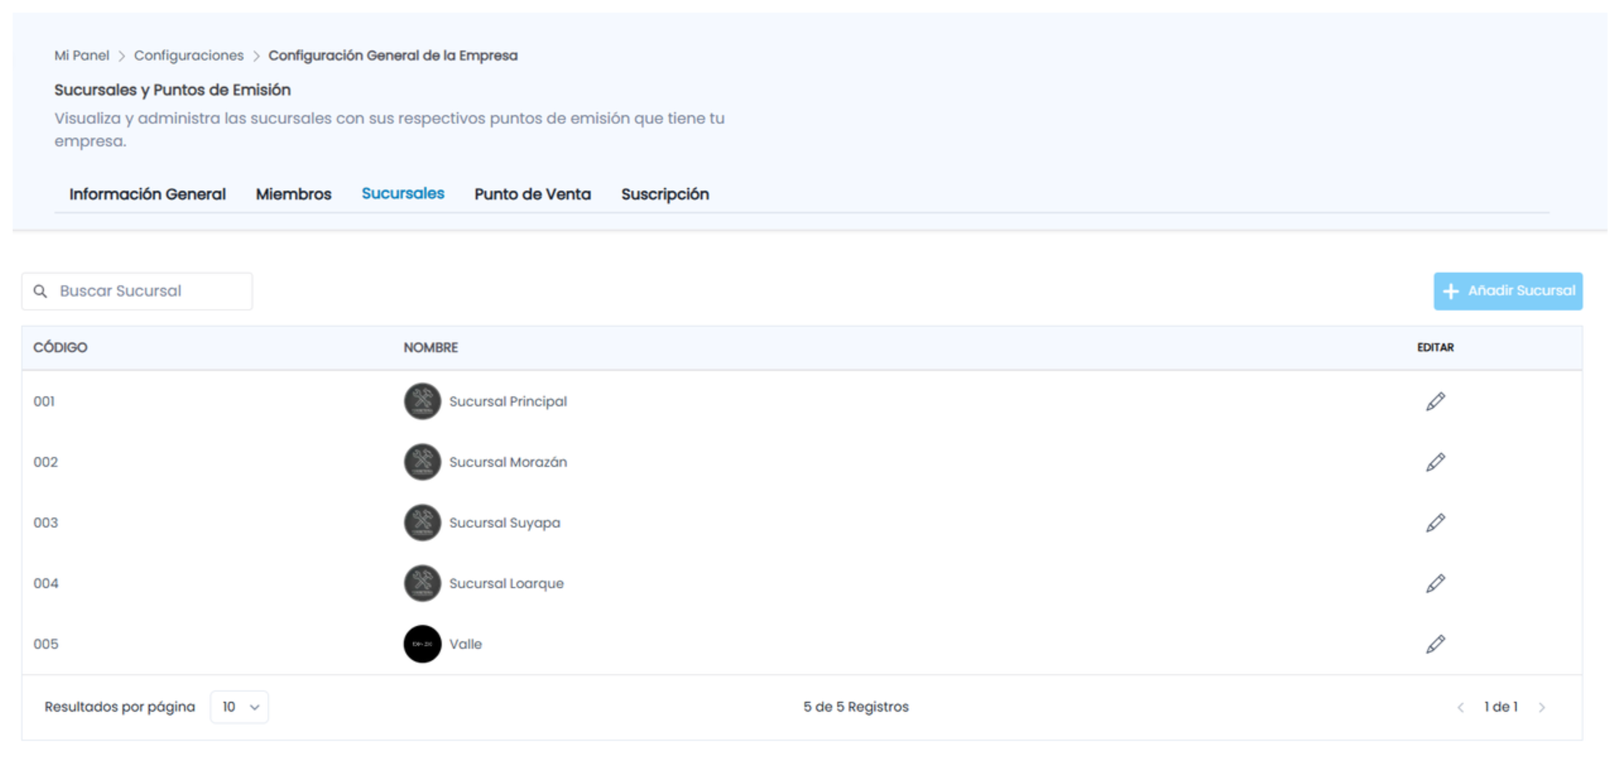This screenshot has height=772, width=1620.
Task: Open results per page dropdown
Action: tap(239, 707)
